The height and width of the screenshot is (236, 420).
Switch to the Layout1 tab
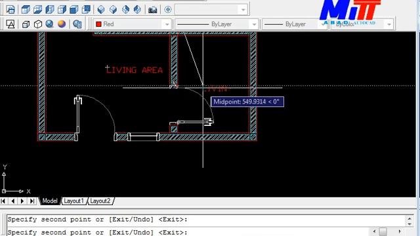click(73, 201)
